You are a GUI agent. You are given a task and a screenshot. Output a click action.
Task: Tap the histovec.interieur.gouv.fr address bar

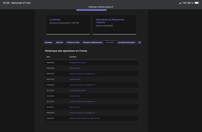(101, 7)
